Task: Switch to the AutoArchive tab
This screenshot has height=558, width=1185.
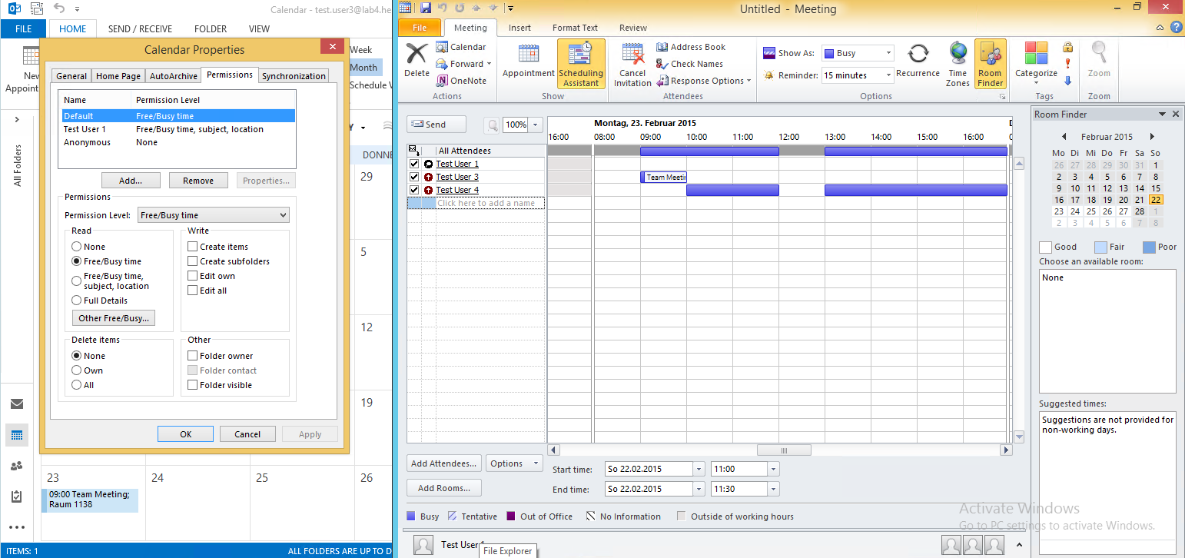Action: [173, 76]
